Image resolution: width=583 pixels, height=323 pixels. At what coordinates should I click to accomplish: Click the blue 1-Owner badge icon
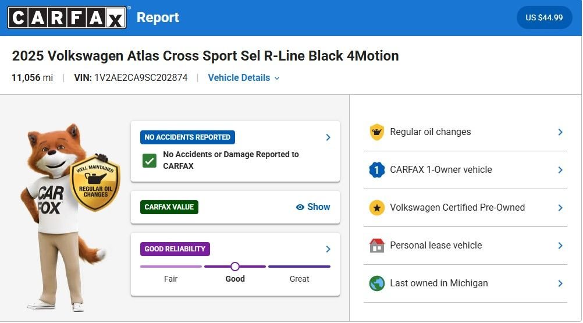pyautogui.click(x=377, y=170)
